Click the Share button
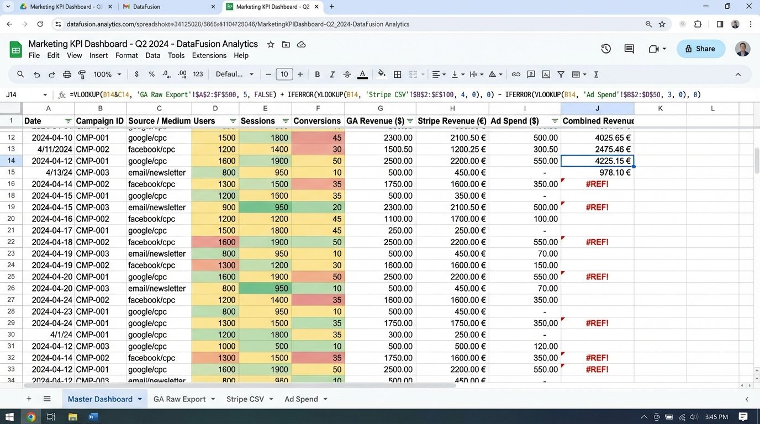The image size is (760, 424). tap(700, 49)
